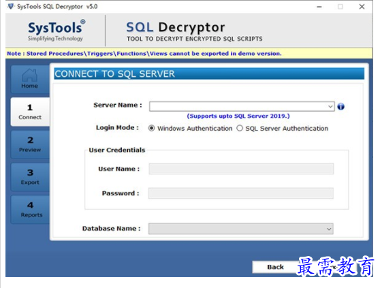Screen dimensions: 380x288
Task: Click the Maximize button in the title bar
Action: (341, 7)
